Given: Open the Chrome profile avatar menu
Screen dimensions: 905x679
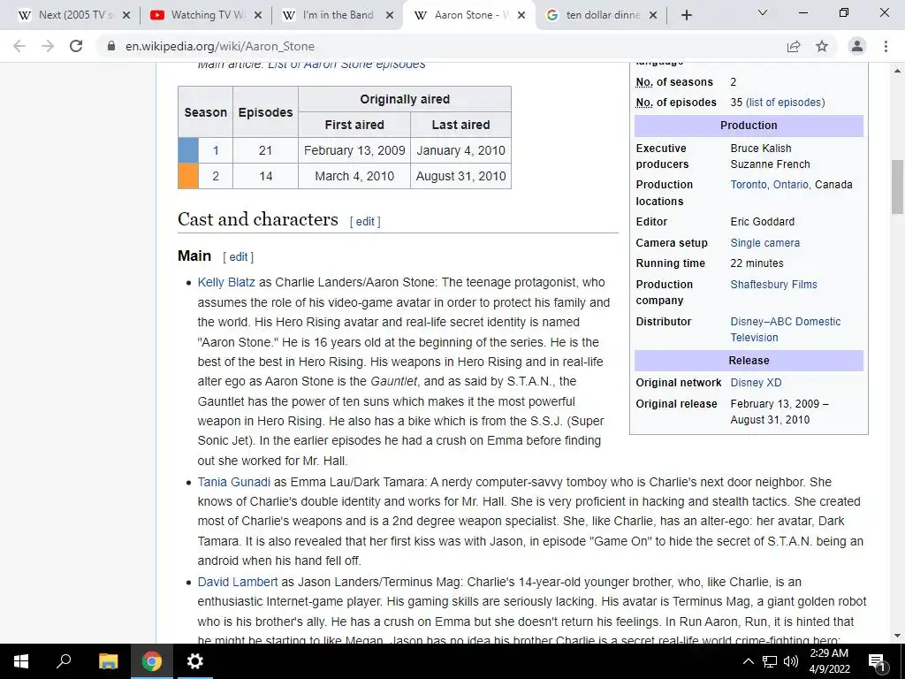Looking at the screenshot, I should (x=857, y=46).
